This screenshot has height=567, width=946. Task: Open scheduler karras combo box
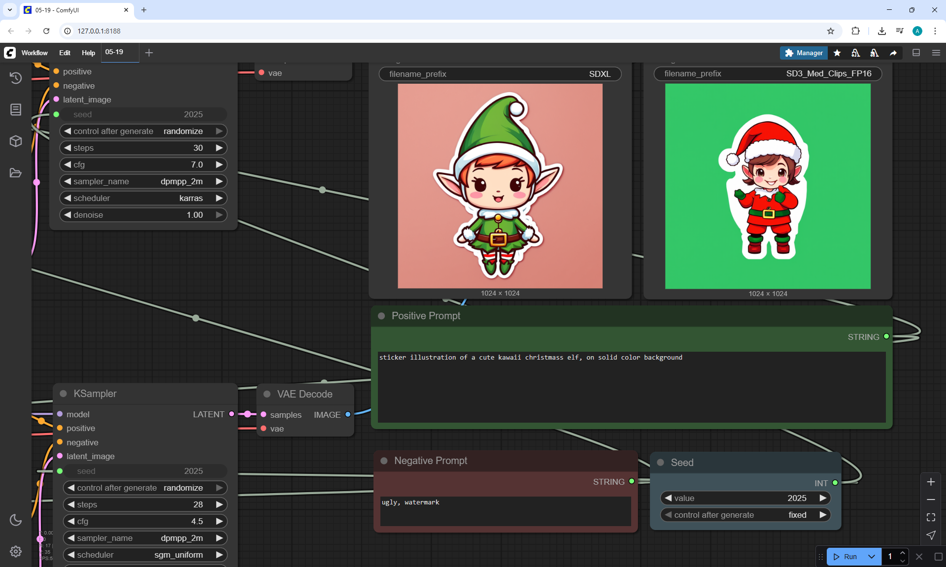point(143,198)
